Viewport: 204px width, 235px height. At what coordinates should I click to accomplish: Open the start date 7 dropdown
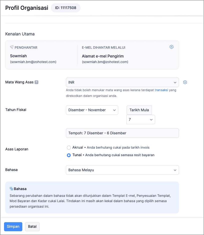pyautogui.click(x=141, y=120)
